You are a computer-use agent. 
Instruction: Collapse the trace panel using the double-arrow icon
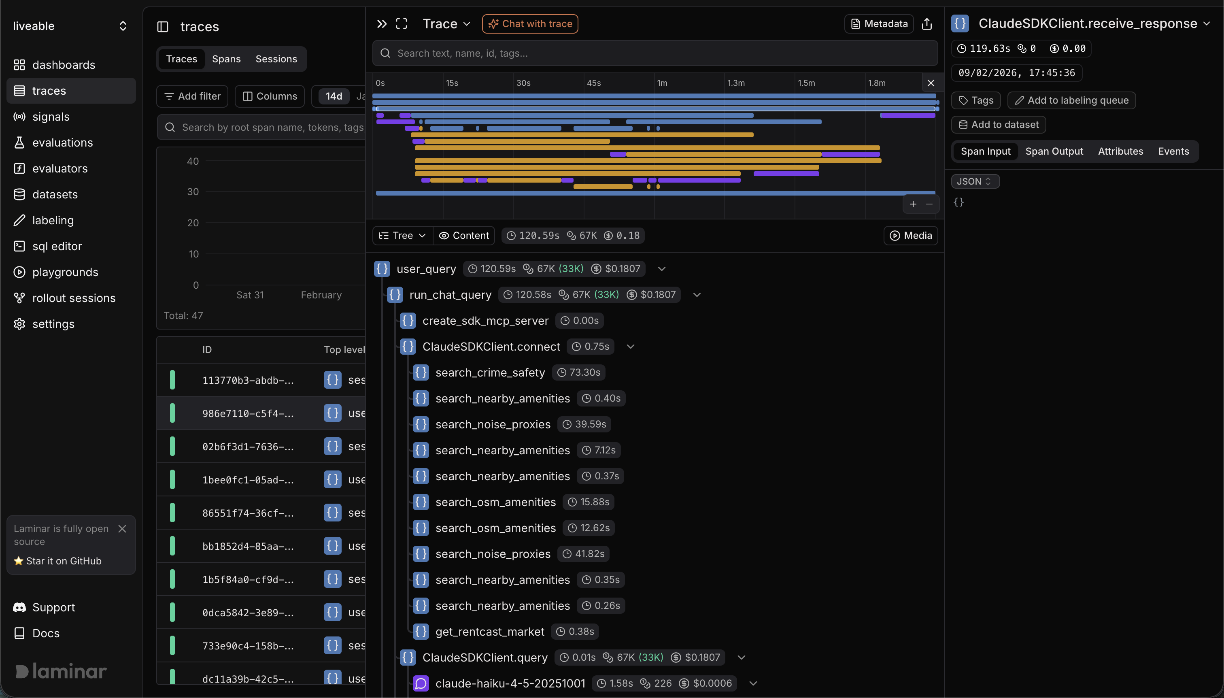(381, 23)
